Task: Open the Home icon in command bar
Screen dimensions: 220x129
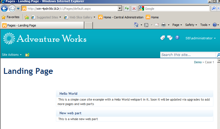Action: [136, 25]
